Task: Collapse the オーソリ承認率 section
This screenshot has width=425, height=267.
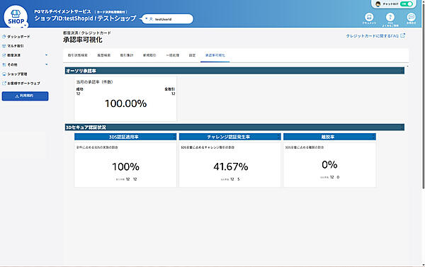Action: 402,71
